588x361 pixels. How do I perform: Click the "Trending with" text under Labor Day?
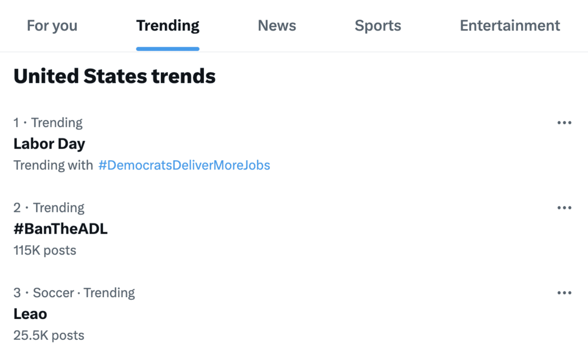[x=53, y=165]
